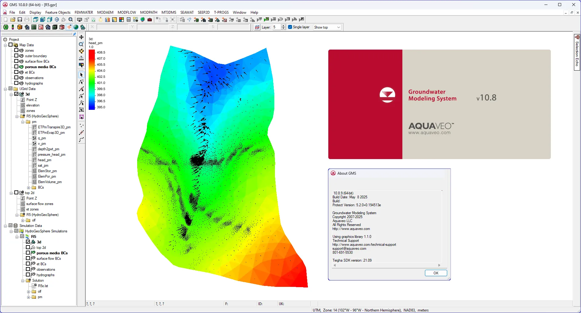The width and height of the screenshot is (581, 313).
Task: Click the New project icon
Action: (5, 19)
